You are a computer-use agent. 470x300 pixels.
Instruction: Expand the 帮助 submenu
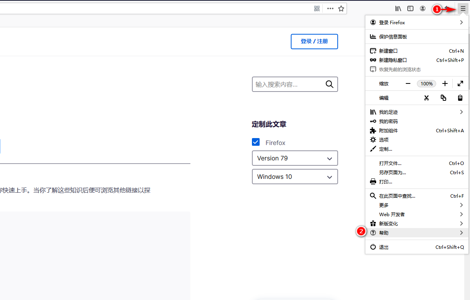point(417,233)
